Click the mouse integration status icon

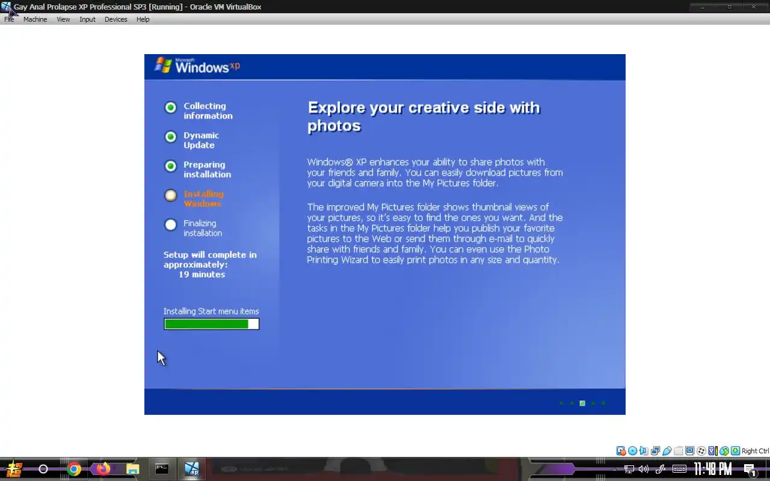click(724, 451)
